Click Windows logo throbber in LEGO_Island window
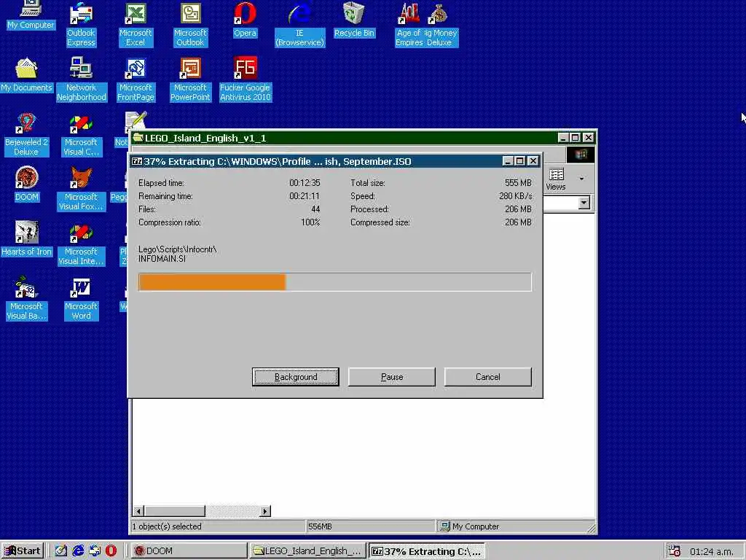This screenshot has height=560, width=746. tap(581, 155)
